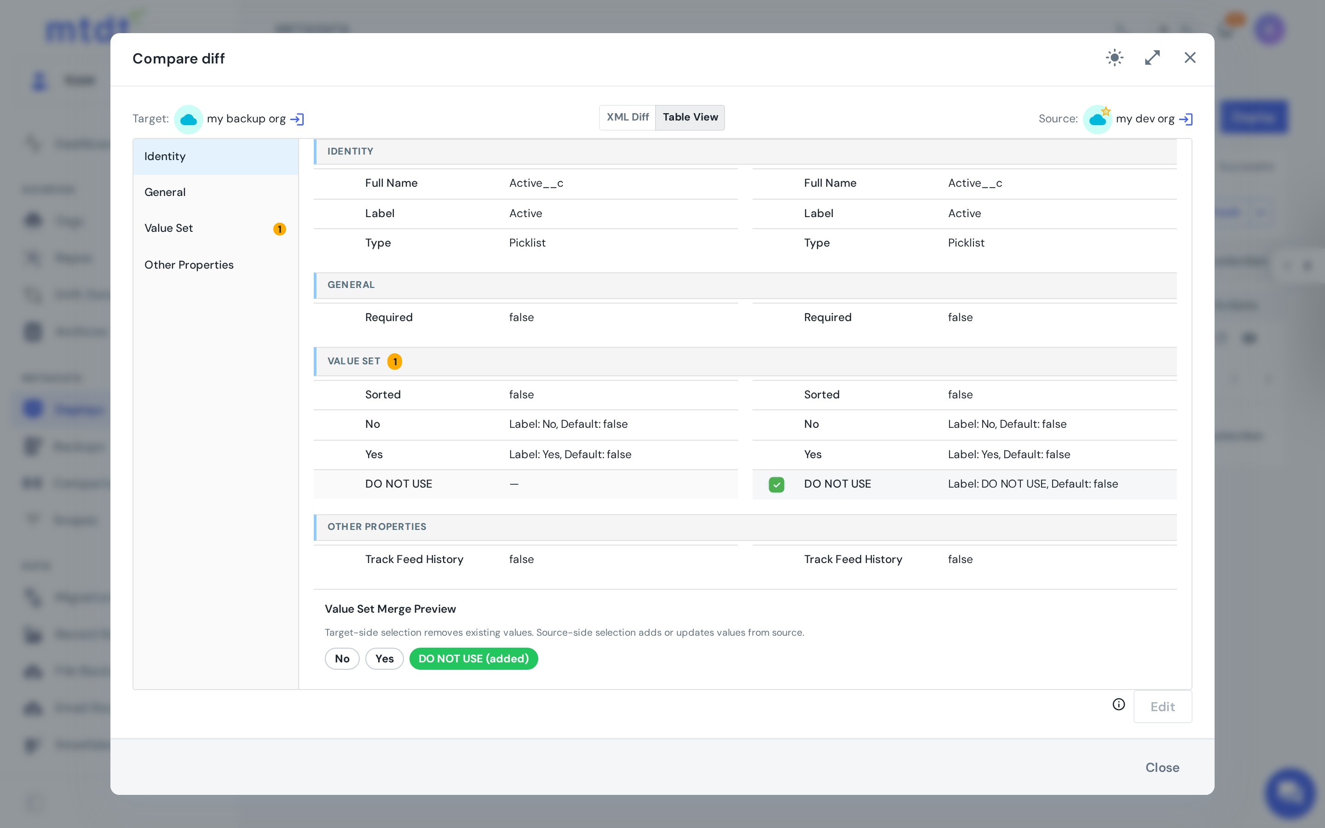
Task: Open the chat bubble widget
Action: pos(1290,793)
